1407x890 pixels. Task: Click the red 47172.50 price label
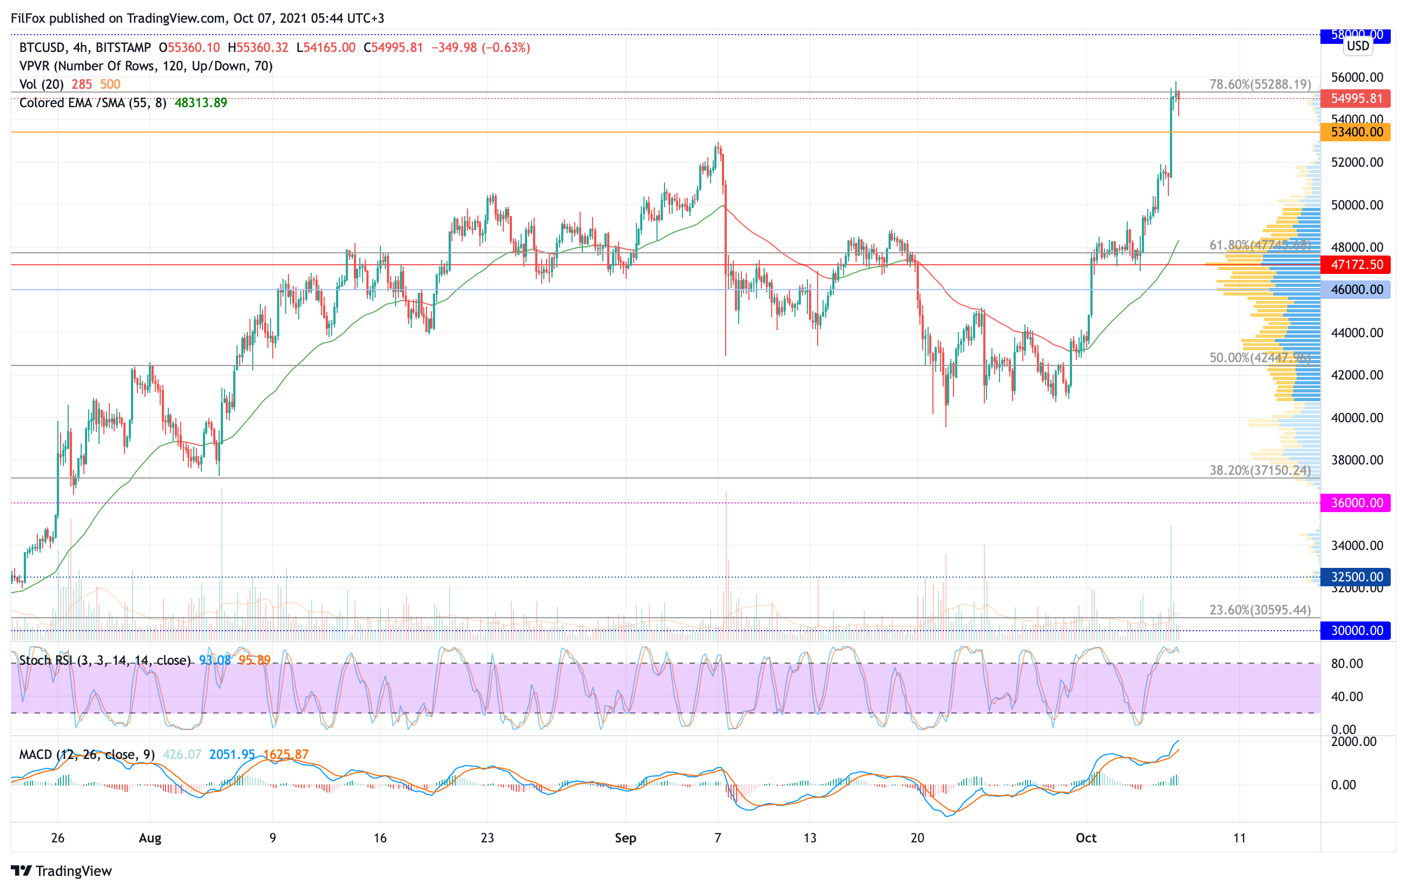click(x=1356, y=265)
